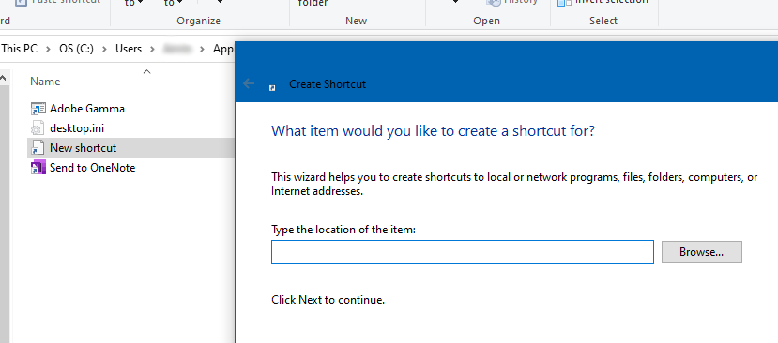The image size is (778, 343).
Task: Expand chevron after This PC breadcrumb
Action: pyautogui.click(x=48, y=49)
